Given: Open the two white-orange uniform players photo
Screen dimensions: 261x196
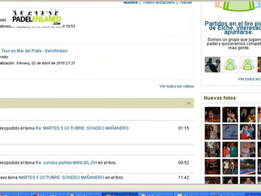Looking at the screenshot, I should (x=230, y=114).
